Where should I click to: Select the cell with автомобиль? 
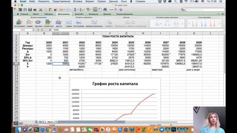(77, 70)
